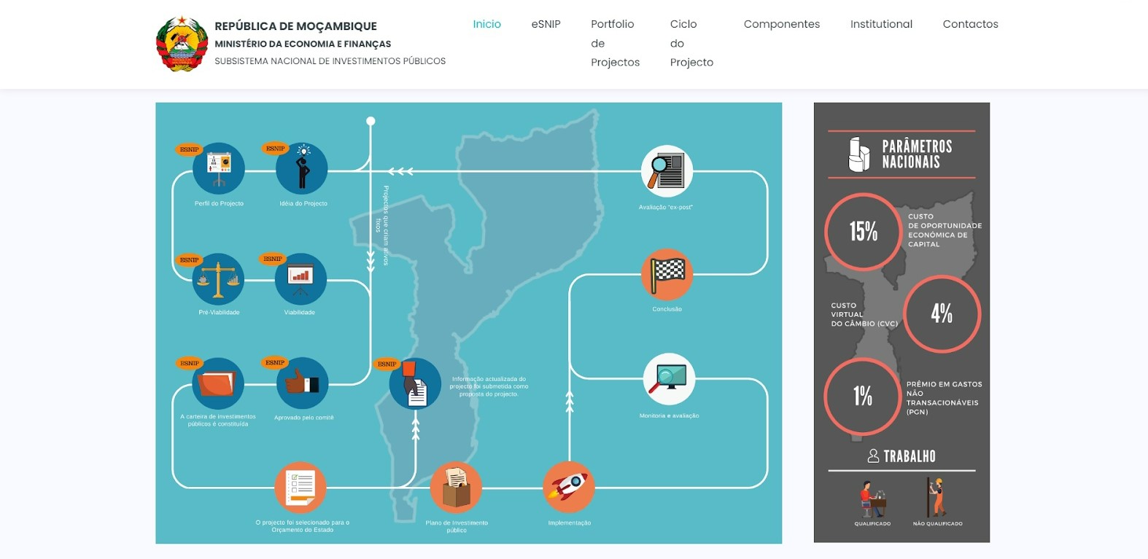The image size is (1148, 559).
Task: Click the Mozambique coat of arms logo
Action: click(x=182, y=44)
